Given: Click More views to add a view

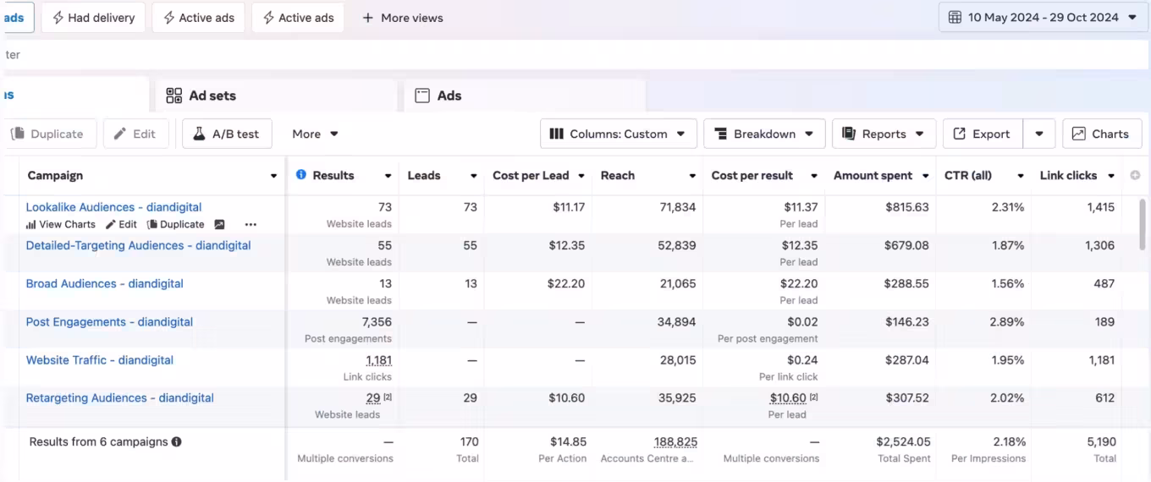Looking at the screenshot, I should click(403, 17).
